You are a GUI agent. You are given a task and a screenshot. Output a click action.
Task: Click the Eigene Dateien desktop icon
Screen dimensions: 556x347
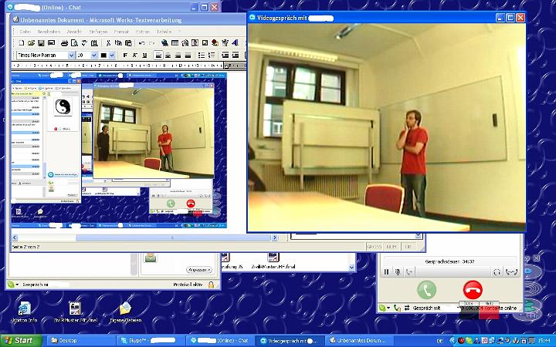coord(126,312)
